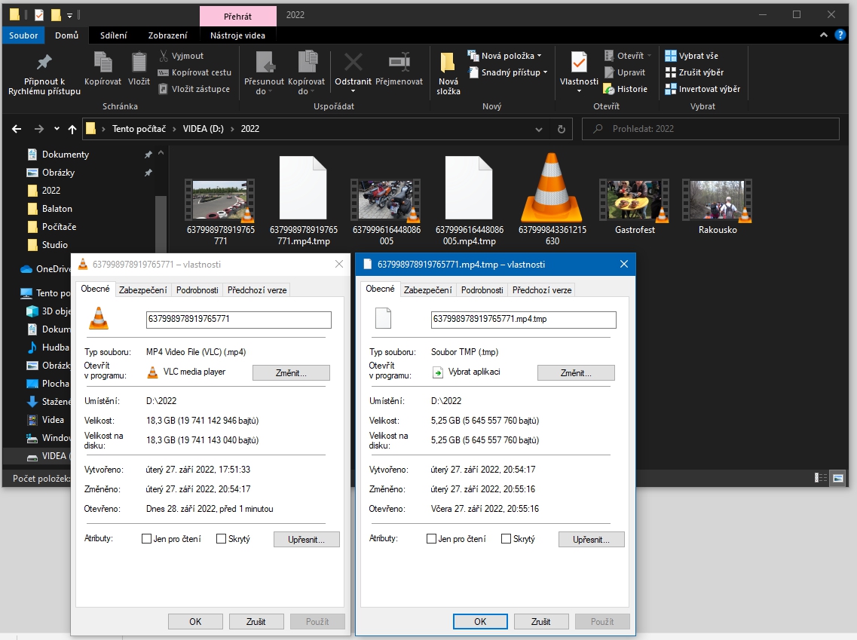
Task: Click the Kopírovat (Copy) ribbon icon
Action: tap(103, 63)
